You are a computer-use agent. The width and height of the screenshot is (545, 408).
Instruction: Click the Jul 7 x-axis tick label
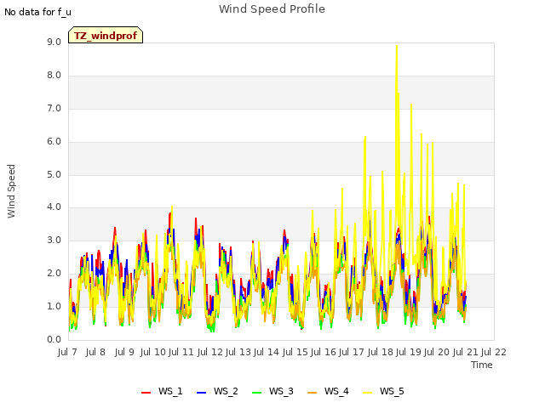[x=67, y=352]
